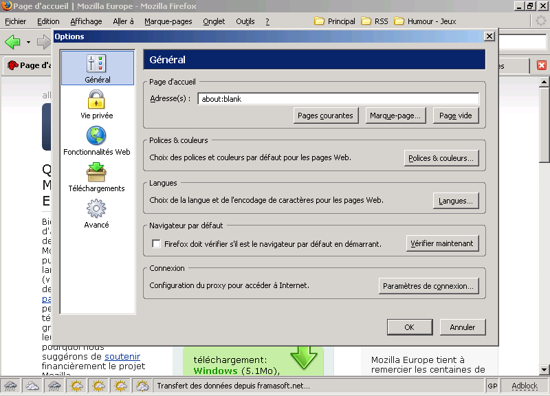Open the Vie privée options category
550x396 pixels.
96,104
